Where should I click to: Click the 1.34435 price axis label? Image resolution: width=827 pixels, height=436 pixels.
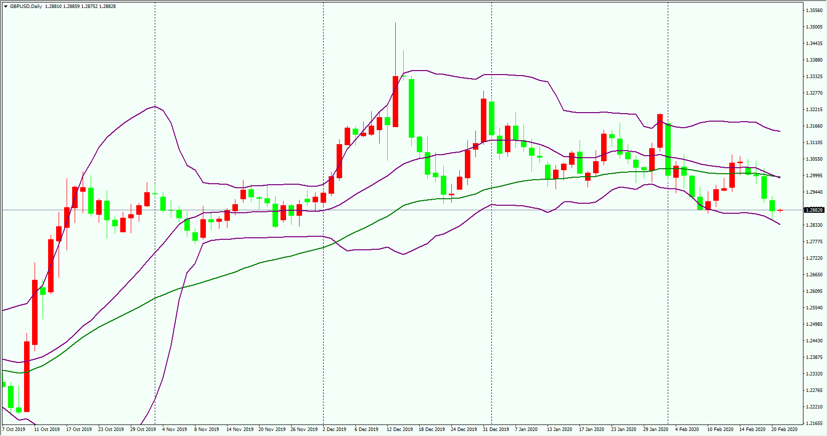point(814,43)
